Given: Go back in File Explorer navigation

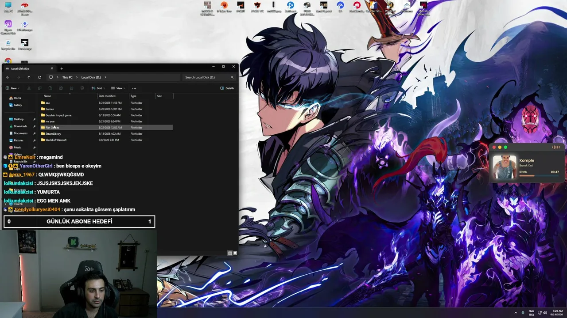Looking at the screenshot, I should [8, 77].
